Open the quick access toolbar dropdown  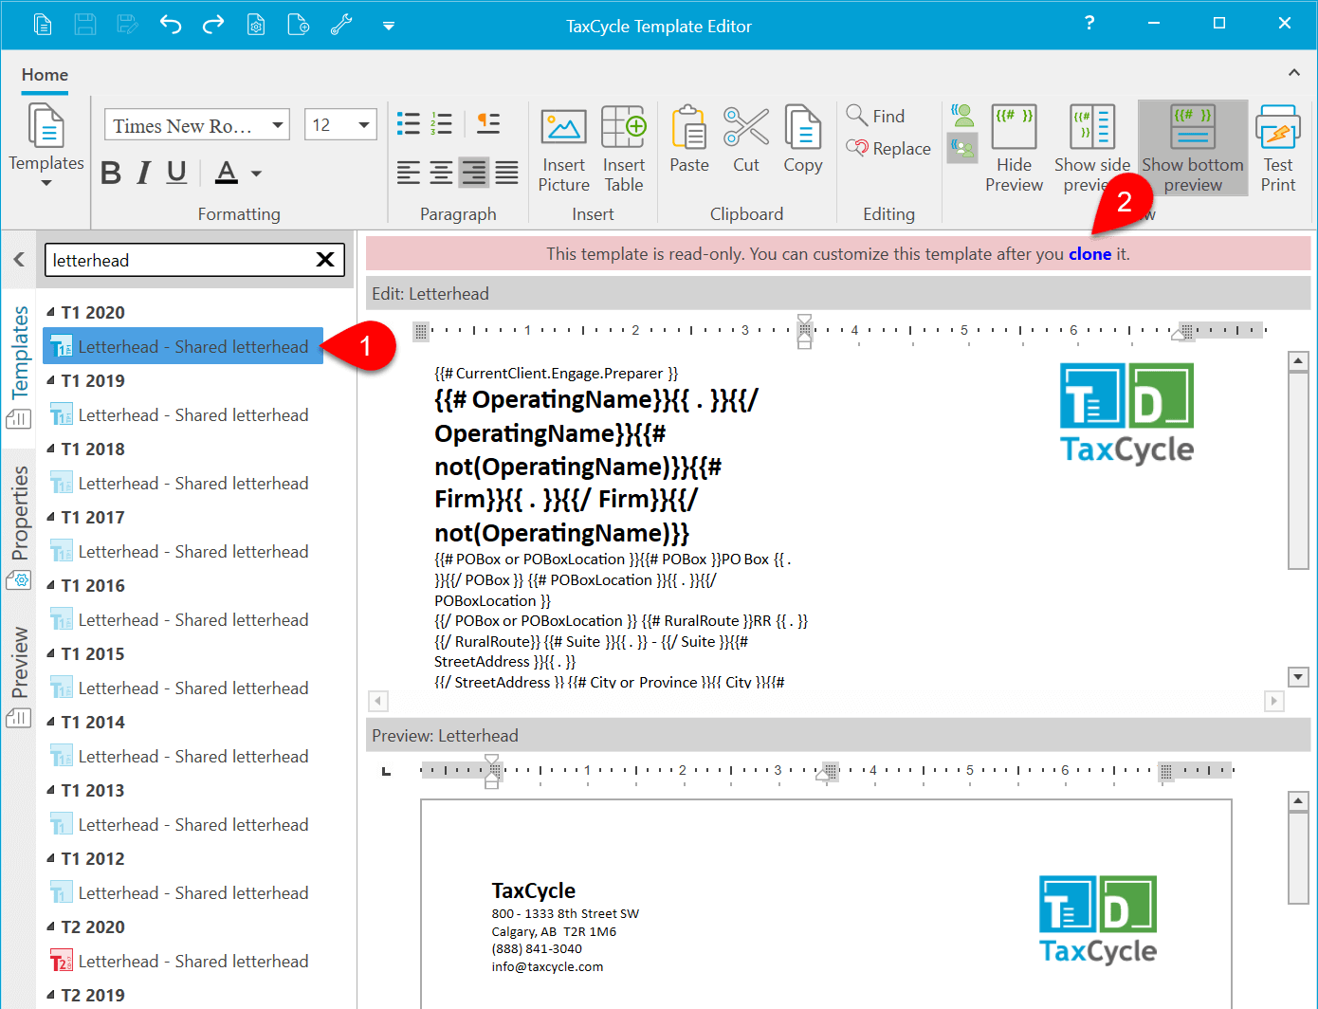pyautogui.click(x=389, y=26)
